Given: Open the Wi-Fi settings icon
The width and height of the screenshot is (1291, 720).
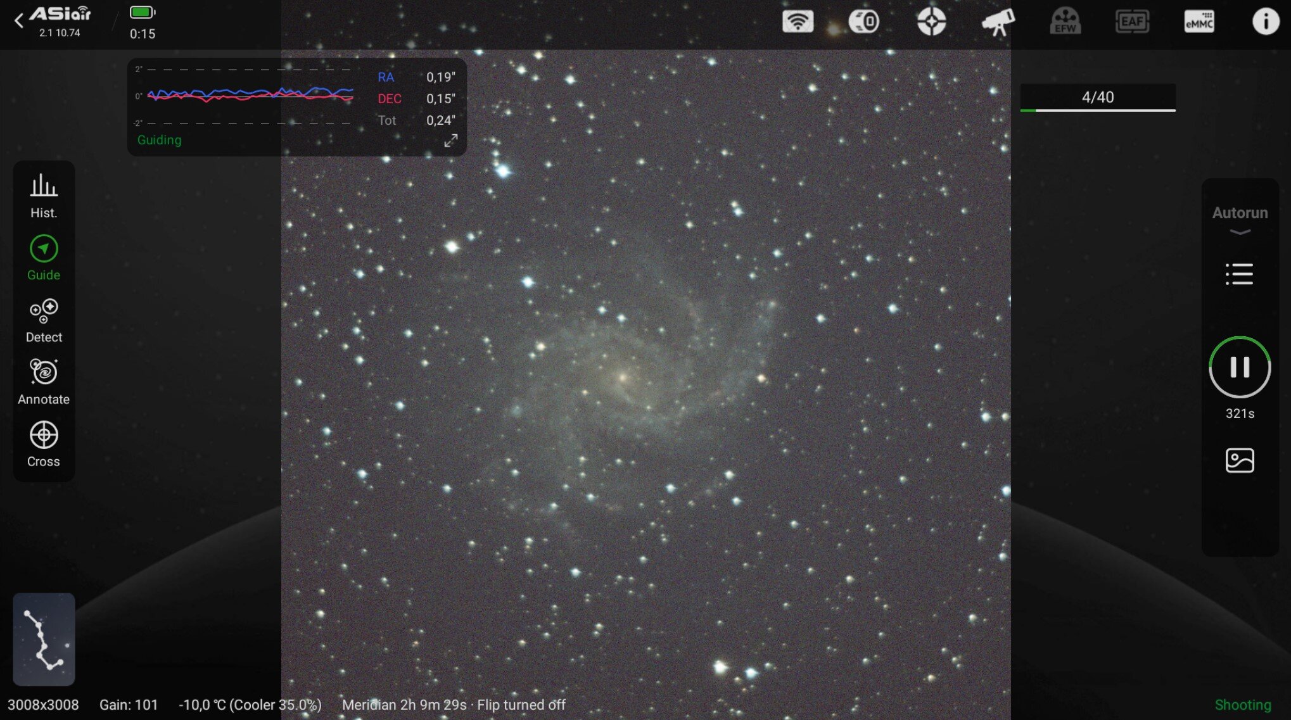Looking at the screenshot, I should point(798,22).
